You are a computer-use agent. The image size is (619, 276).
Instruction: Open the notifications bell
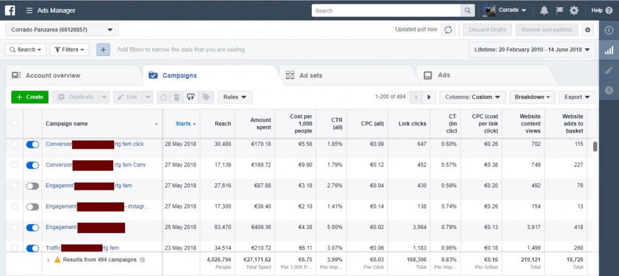[x=544, y=11]
